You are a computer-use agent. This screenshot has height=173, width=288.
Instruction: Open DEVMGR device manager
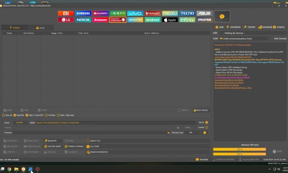coord(265,27)
